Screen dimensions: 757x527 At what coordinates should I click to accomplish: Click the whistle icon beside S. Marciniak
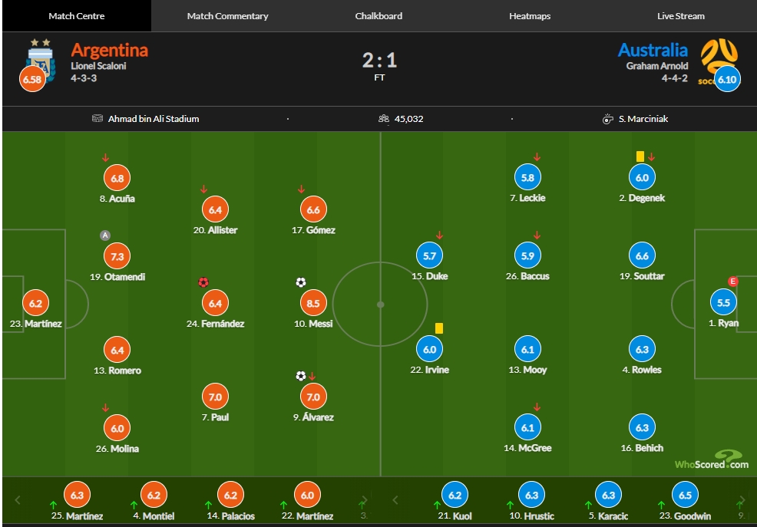point(607,119)
